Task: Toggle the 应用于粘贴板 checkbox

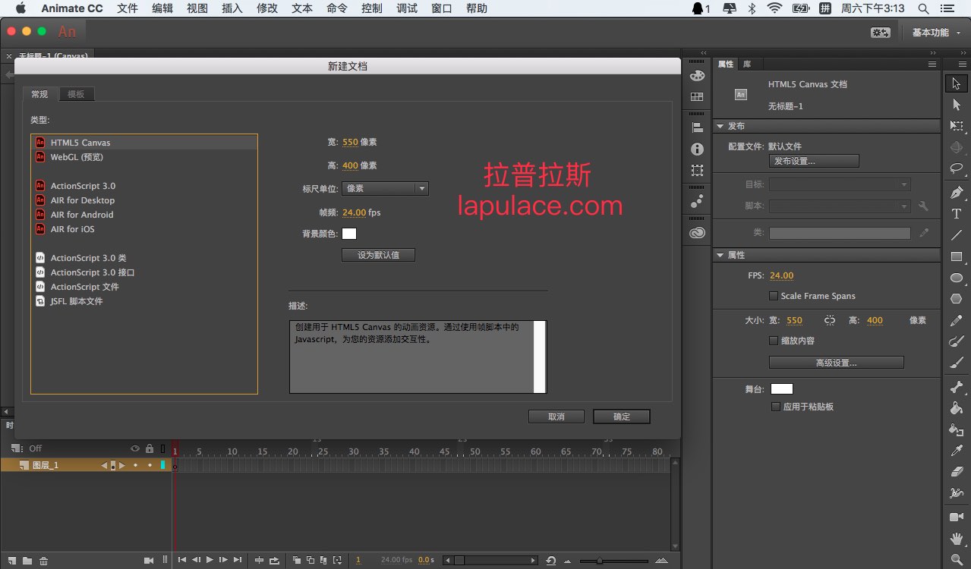Action: (775, 407)
